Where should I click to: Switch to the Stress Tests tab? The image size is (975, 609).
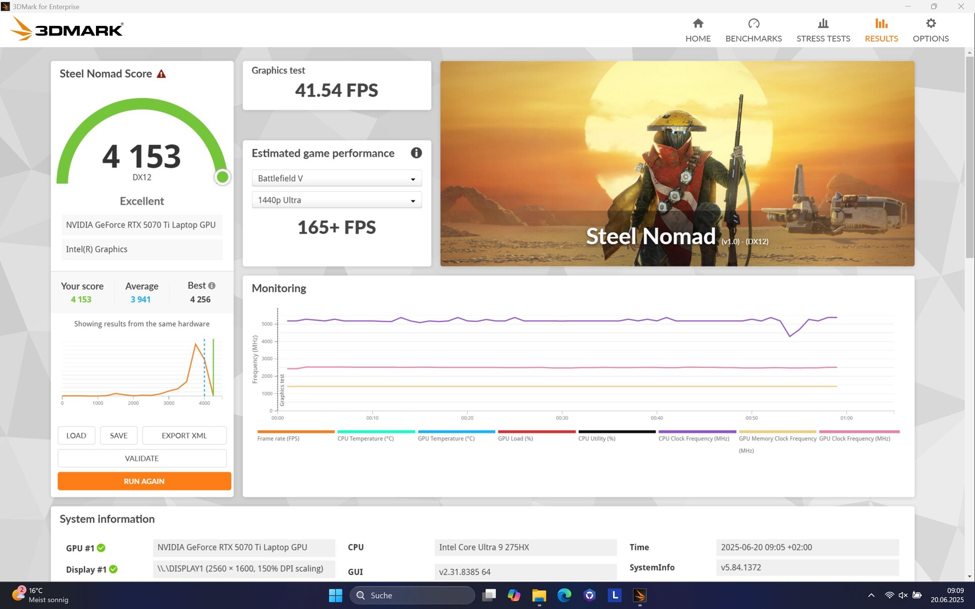tap(823, 30)
